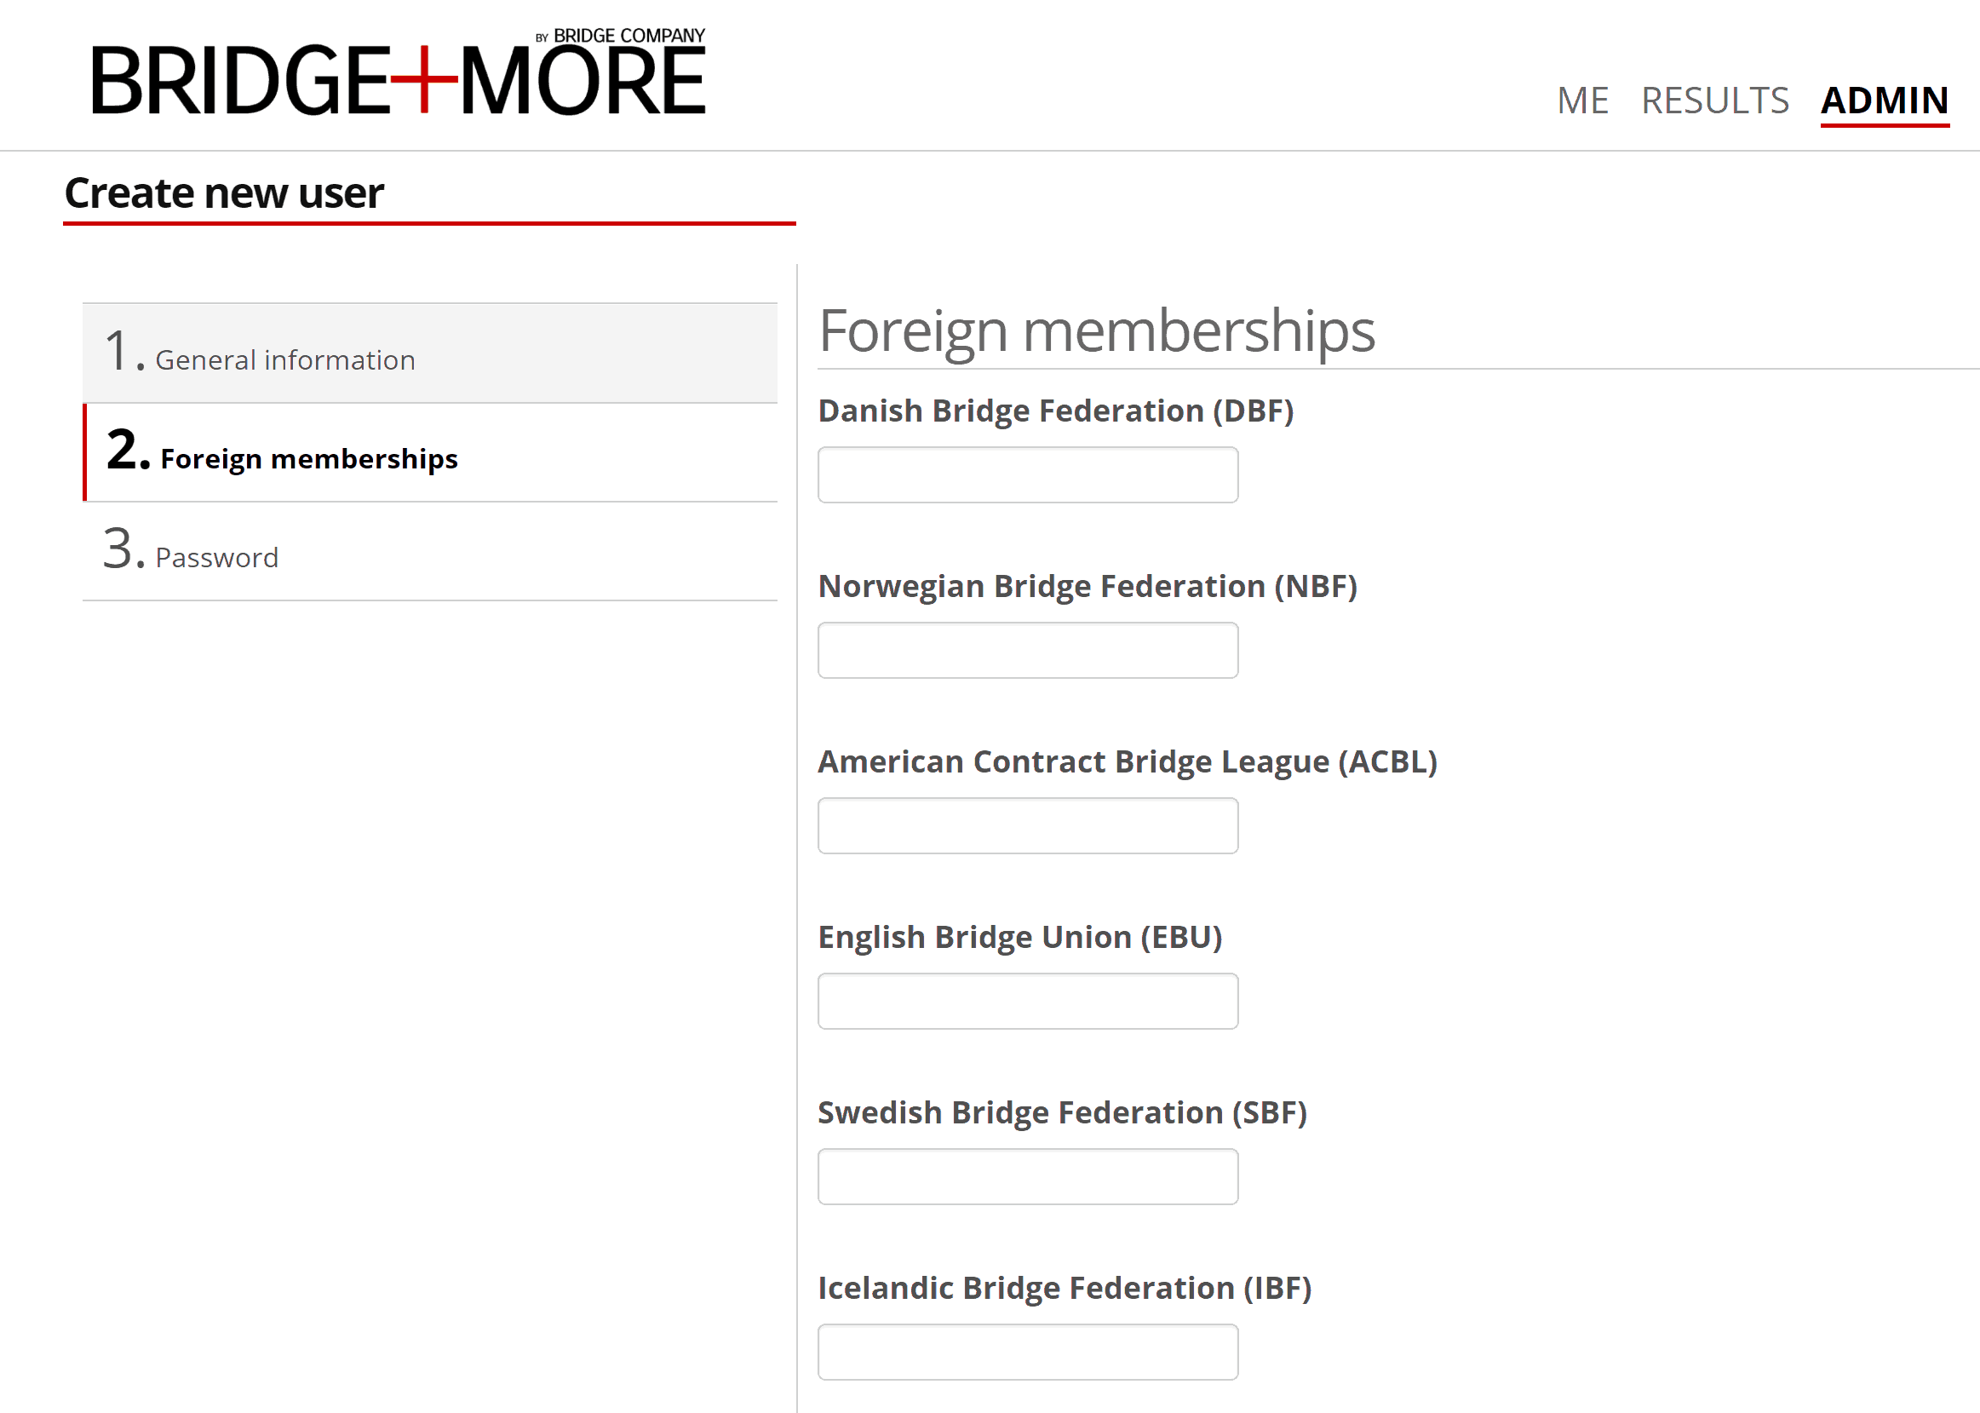Click the English Bridge Union text box
This screenshot has width=1980, height=1413.
pyautogui.click(x=1027, y=1002)
